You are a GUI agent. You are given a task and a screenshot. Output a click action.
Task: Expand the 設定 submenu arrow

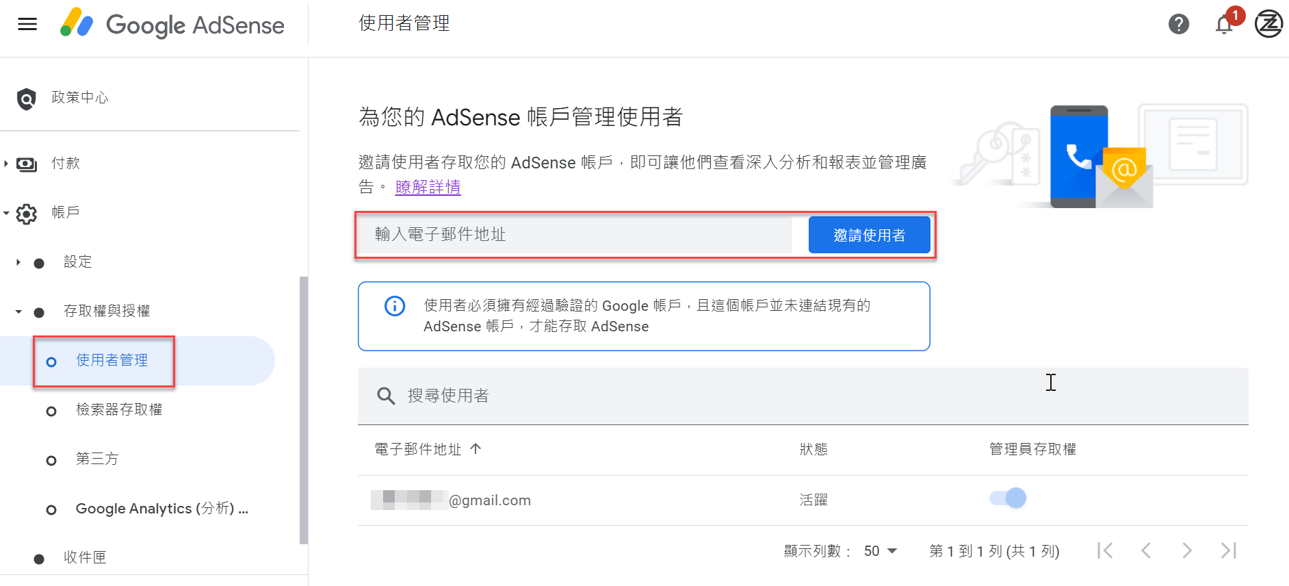[x=18, y=262]
